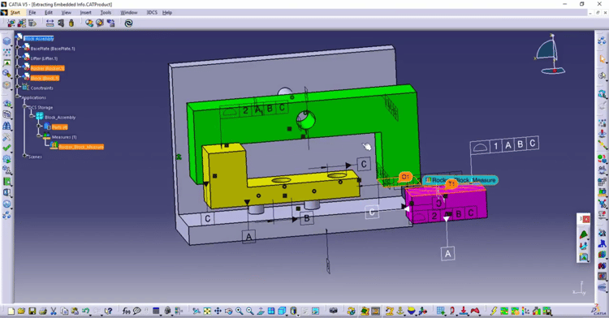The height and width of the screenshot is (318, 609).
Task: Click the Rocker_Block_Measure label in the viewport
Action: tap(460, 180)
